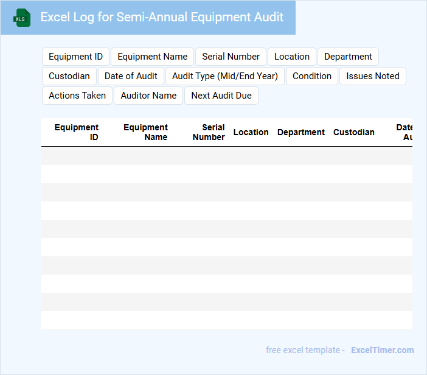
Task: Click the Location tag button
Action: point(291,57)
